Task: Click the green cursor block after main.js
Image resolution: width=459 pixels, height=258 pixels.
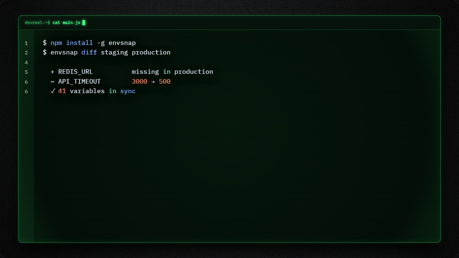Action: [x=84, y=23]
